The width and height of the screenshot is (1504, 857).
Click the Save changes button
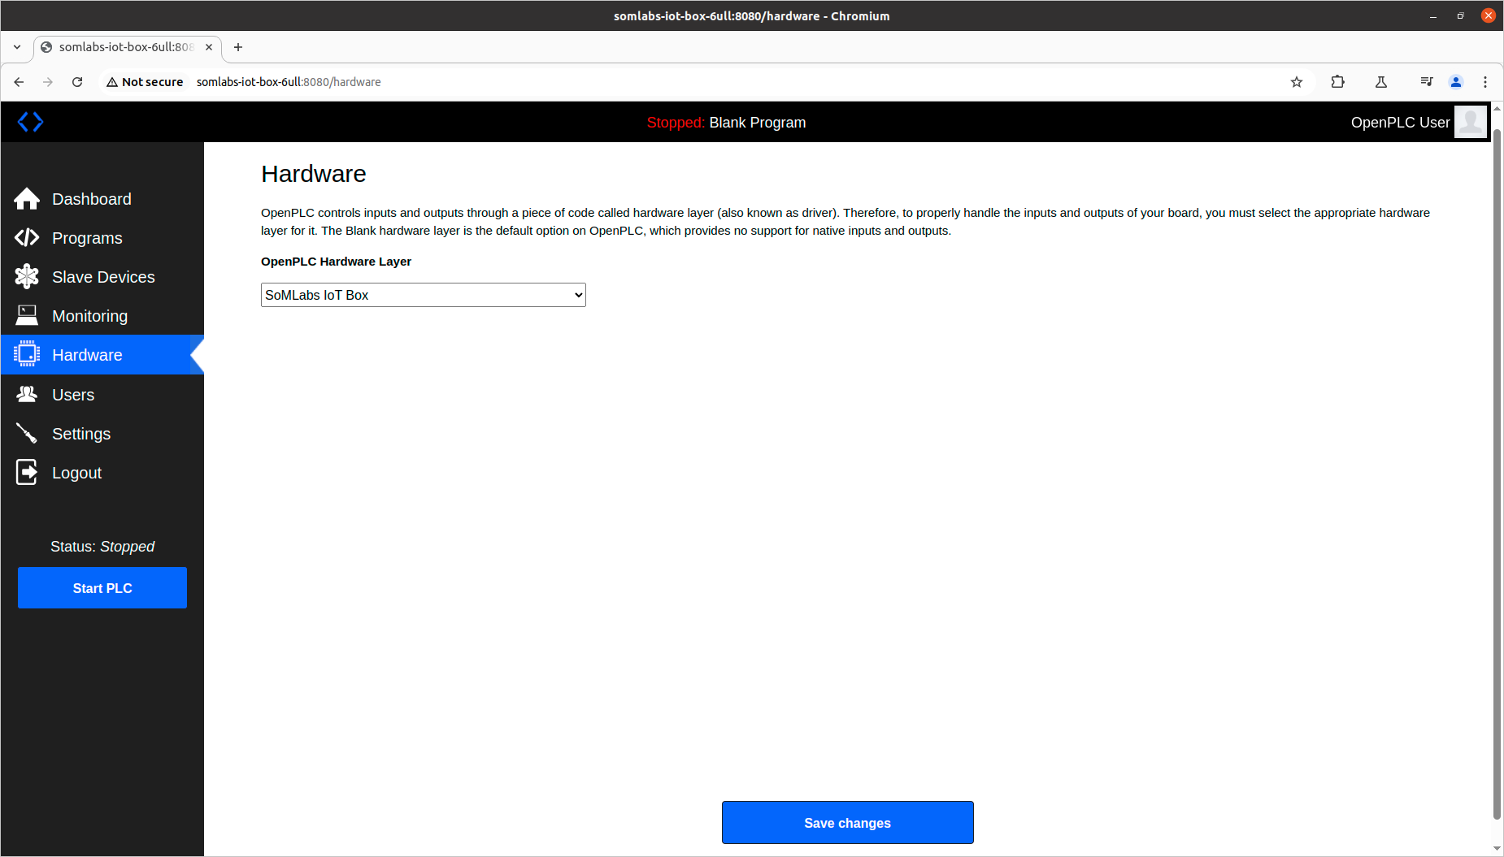[x=847, y=823]
